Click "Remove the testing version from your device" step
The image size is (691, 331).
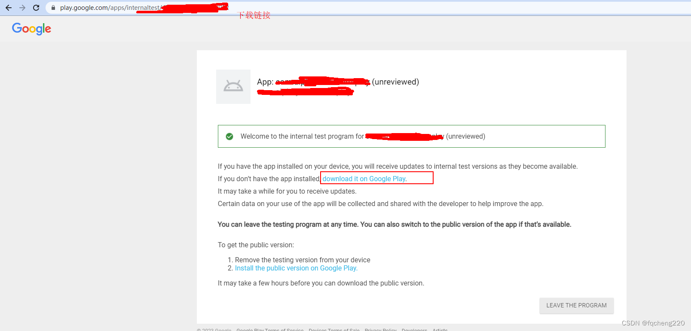click(x=303, y=260)
